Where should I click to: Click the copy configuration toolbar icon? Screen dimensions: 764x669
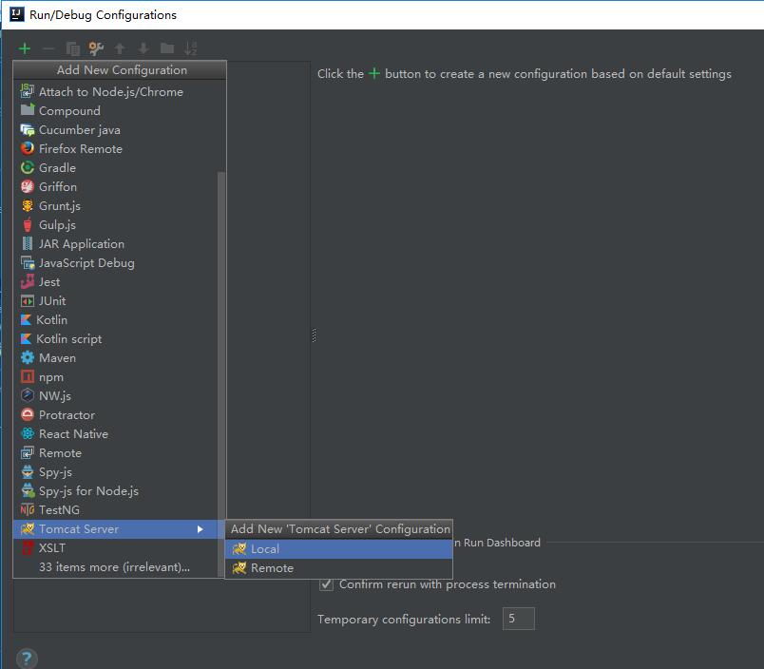[x=72, y=48]
